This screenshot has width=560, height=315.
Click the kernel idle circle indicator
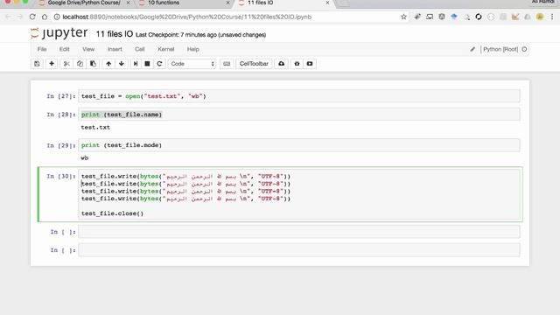click(x=524, y=49)
